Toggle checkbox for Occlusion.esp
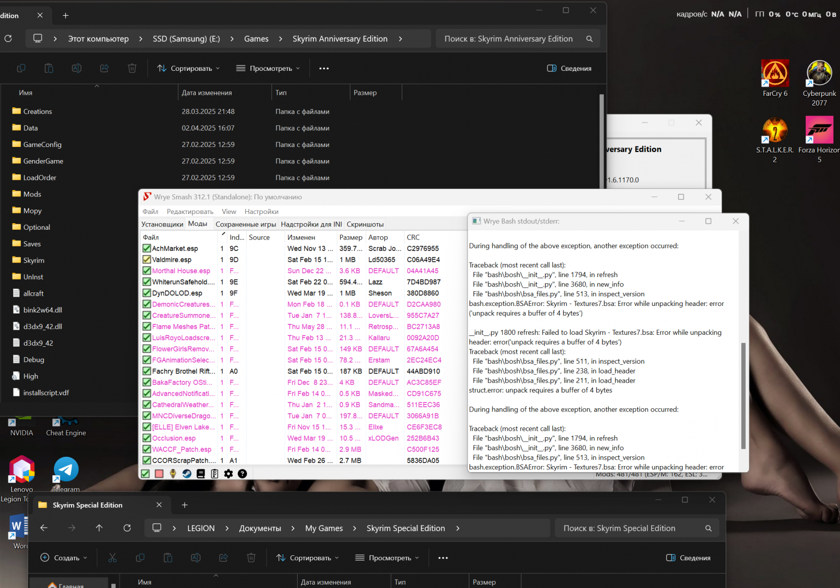 pos(147,438)
